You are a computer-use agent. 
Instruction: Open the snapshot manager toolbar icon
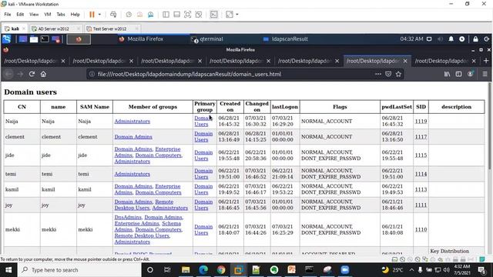pyautogui.click(x=151, y=15)
